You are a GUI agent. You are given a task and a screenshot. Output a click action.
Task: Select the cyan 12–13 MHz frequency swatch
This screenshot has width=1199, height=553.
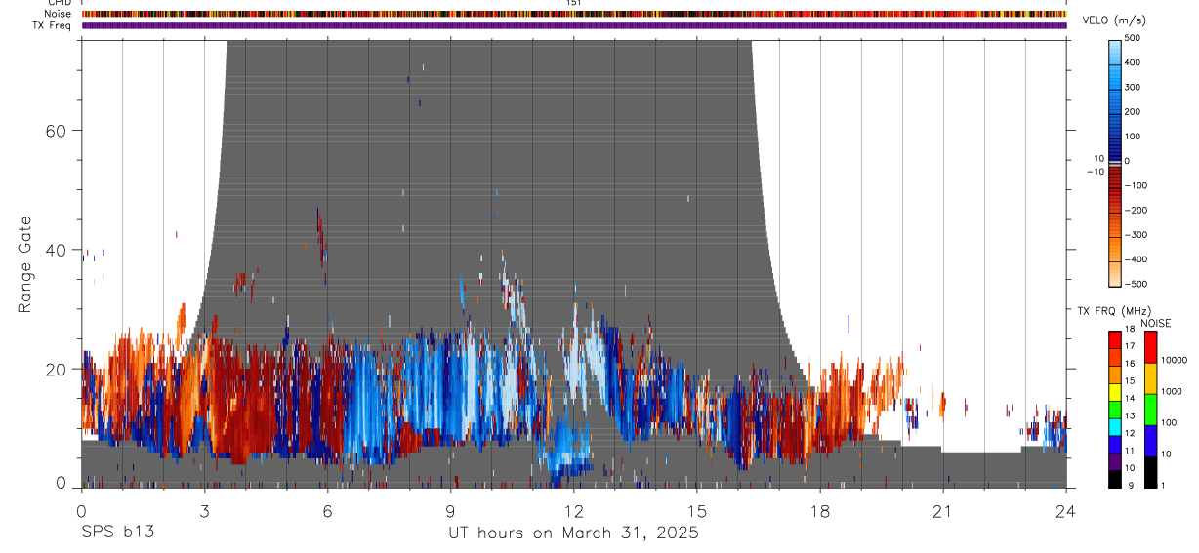pos(1115,426)
